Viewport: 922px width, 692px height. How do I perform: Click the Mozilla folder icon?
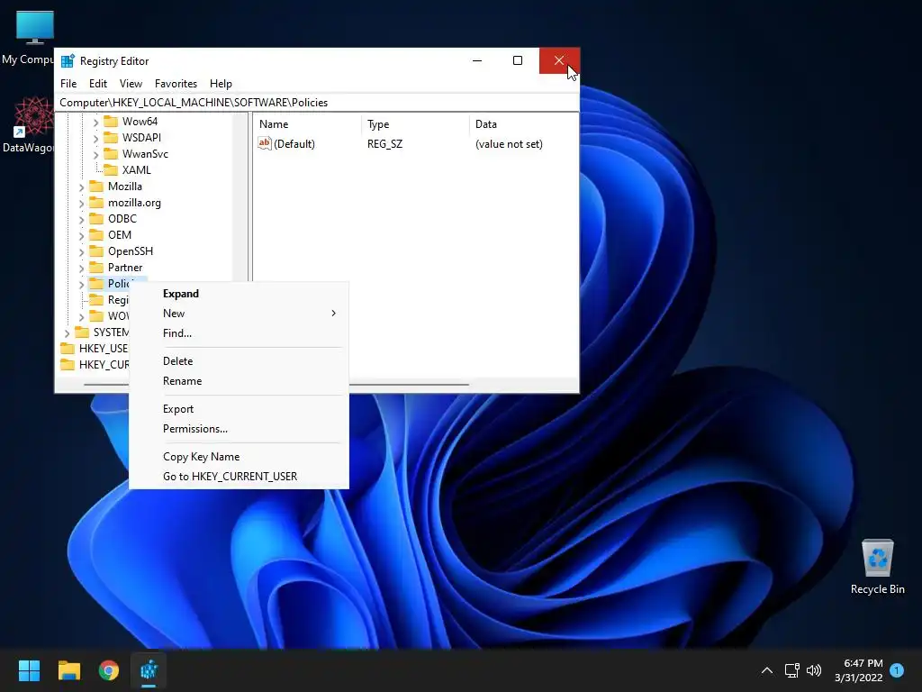pyautogui.click(x=95, y=186)
